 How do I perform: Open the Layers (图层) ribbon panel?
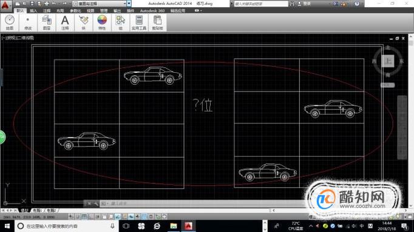47,22
